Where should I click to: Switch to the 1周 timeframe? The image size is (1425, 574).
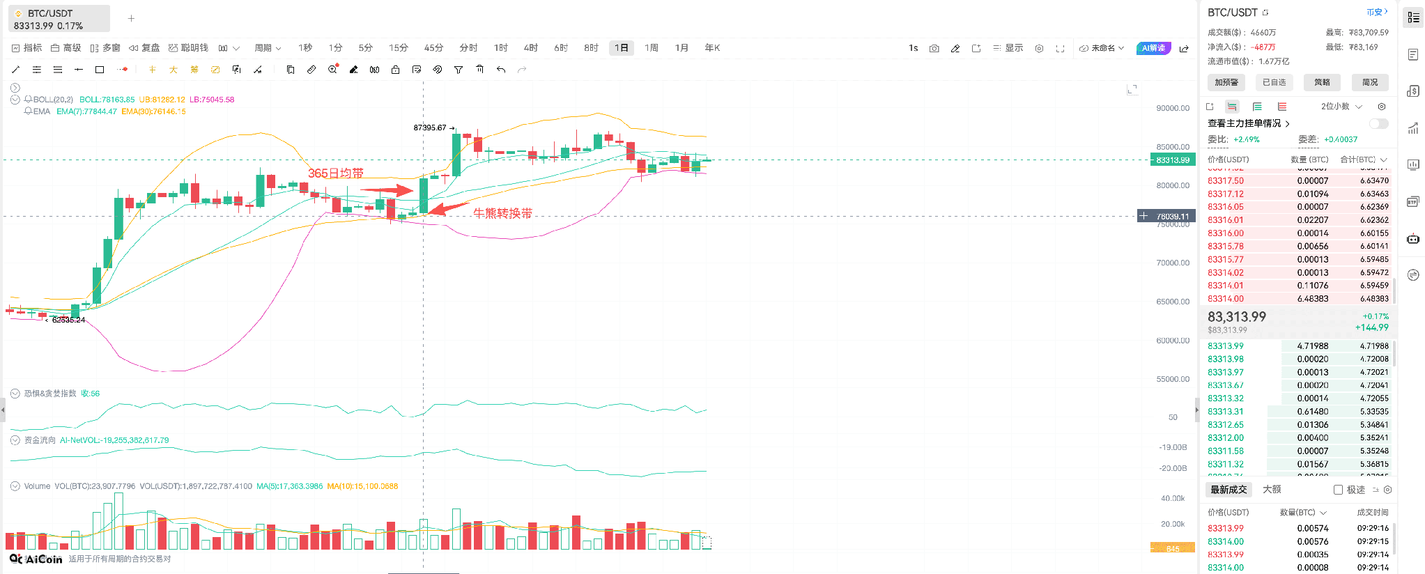(652, 48)
